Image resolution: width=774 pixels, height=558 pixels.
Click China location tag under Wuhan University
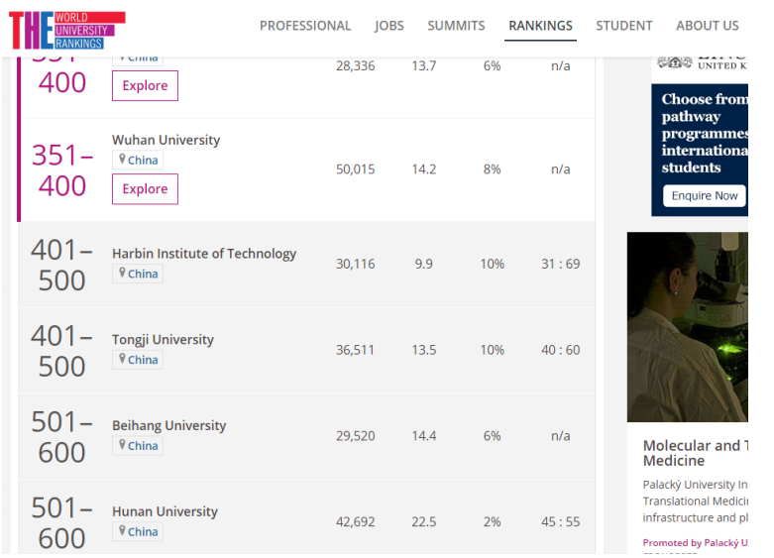138,160
